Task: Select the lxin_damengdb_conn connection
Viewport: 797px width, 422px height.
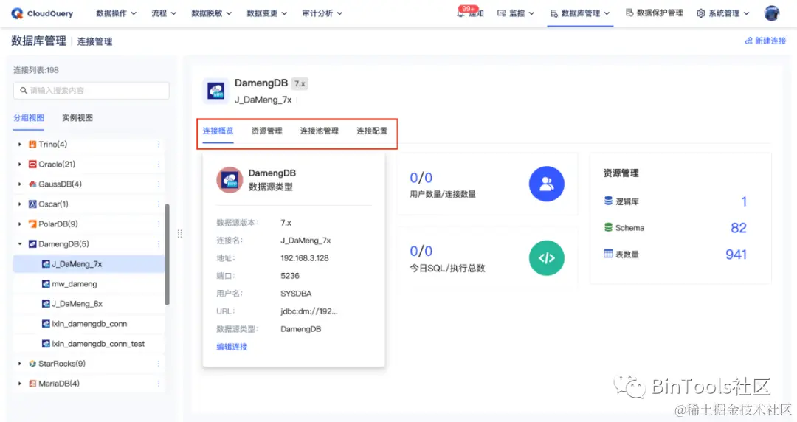Action: 89,324
